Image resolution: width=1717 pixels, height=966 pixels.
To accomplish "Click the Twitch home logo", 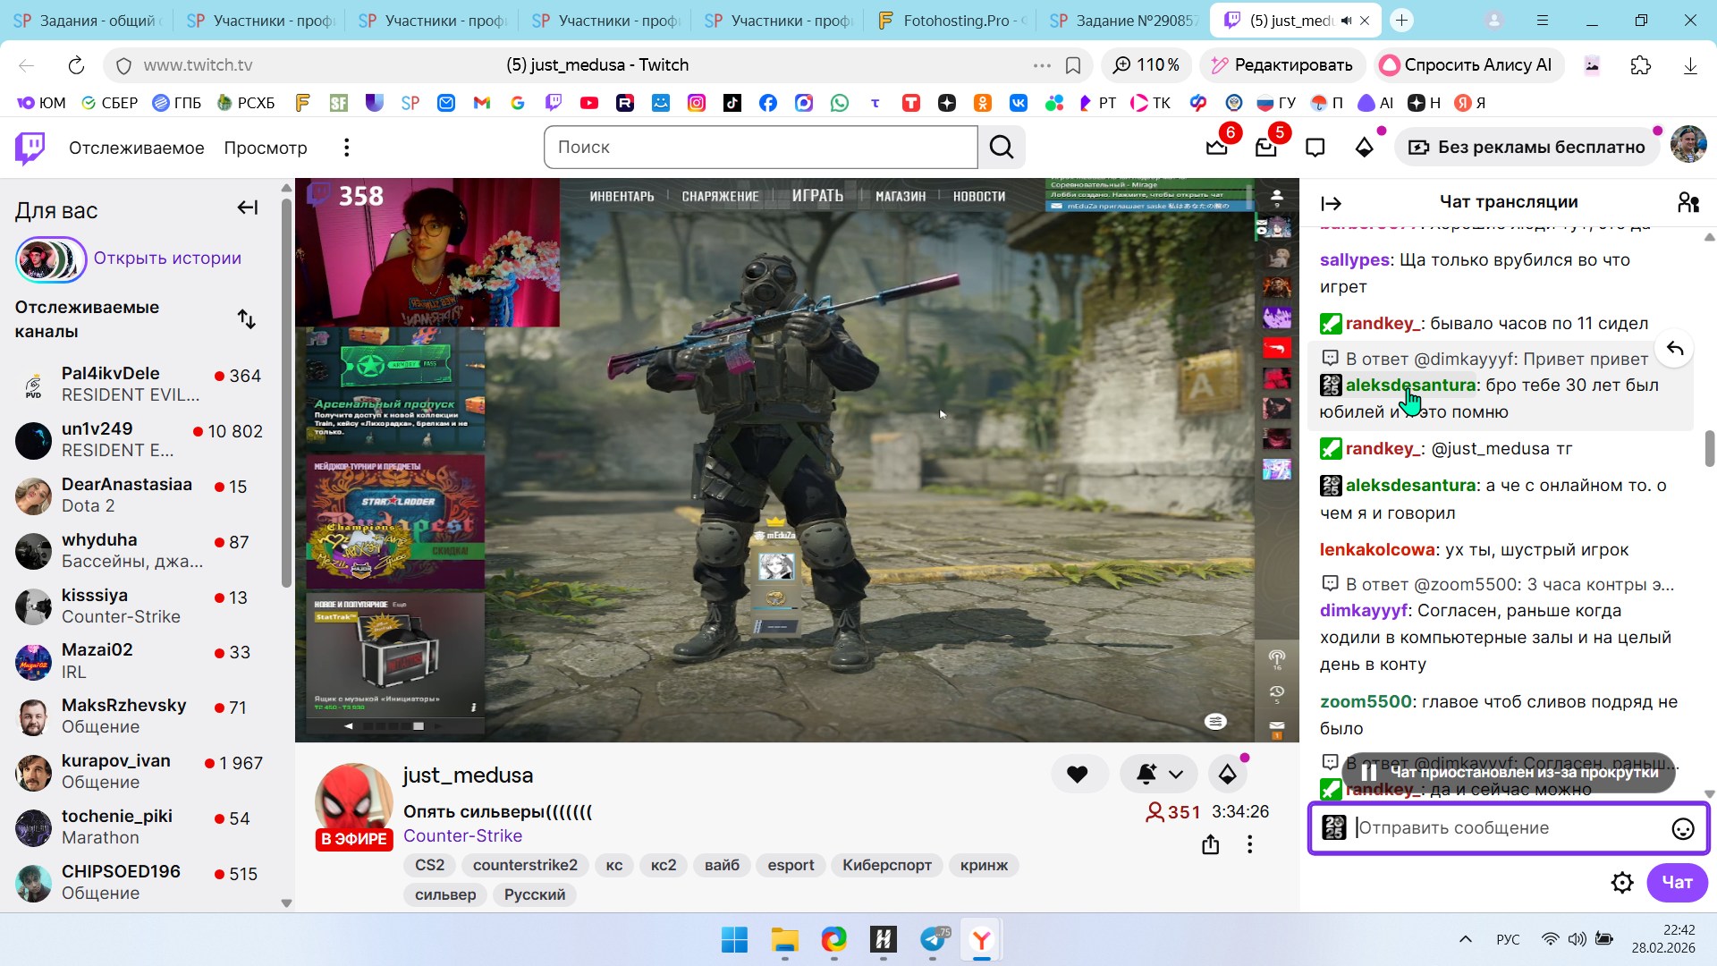I will click(30, 148).
